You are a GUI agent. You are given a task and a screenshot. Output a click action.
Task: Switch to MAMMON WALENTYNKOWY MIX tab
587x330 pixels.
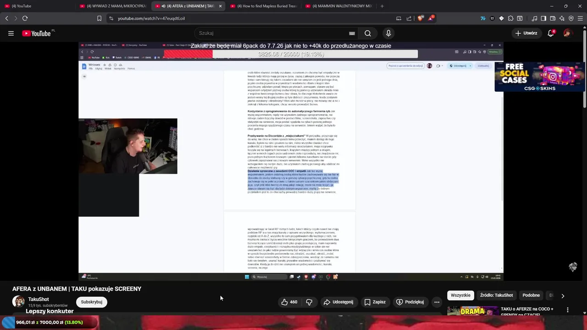[338, 6]
